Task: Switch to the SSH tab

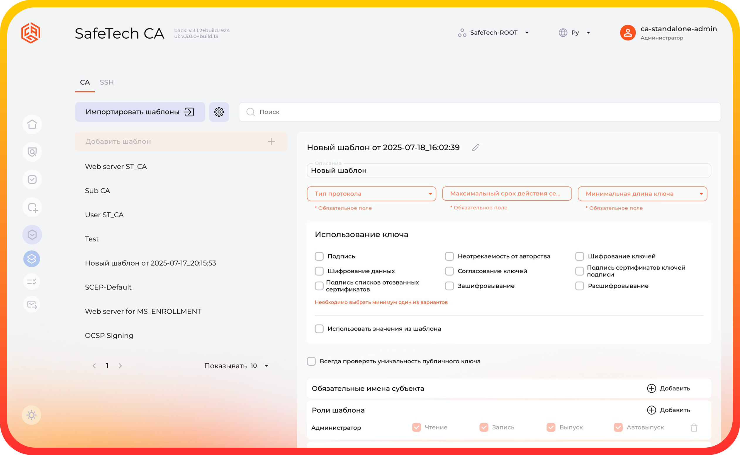Action: pyautogui.click(x=107, y=82)
